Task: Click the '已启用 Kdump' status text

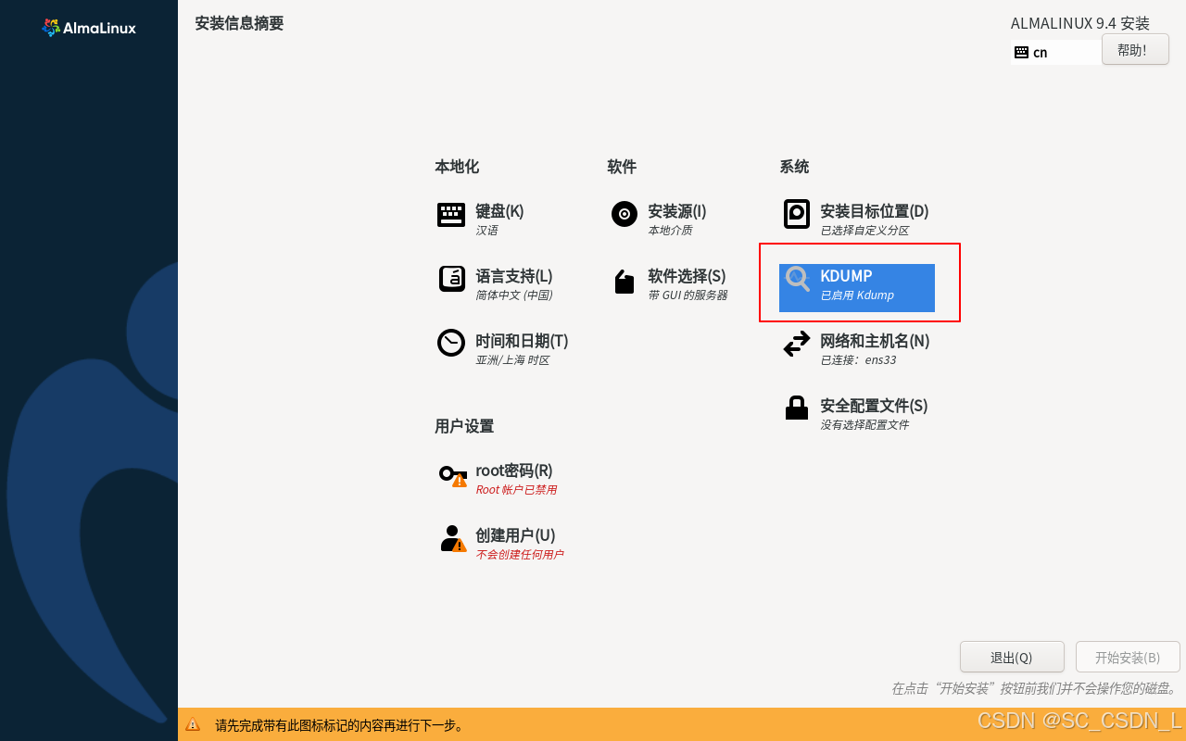Action: pos(857,295)
